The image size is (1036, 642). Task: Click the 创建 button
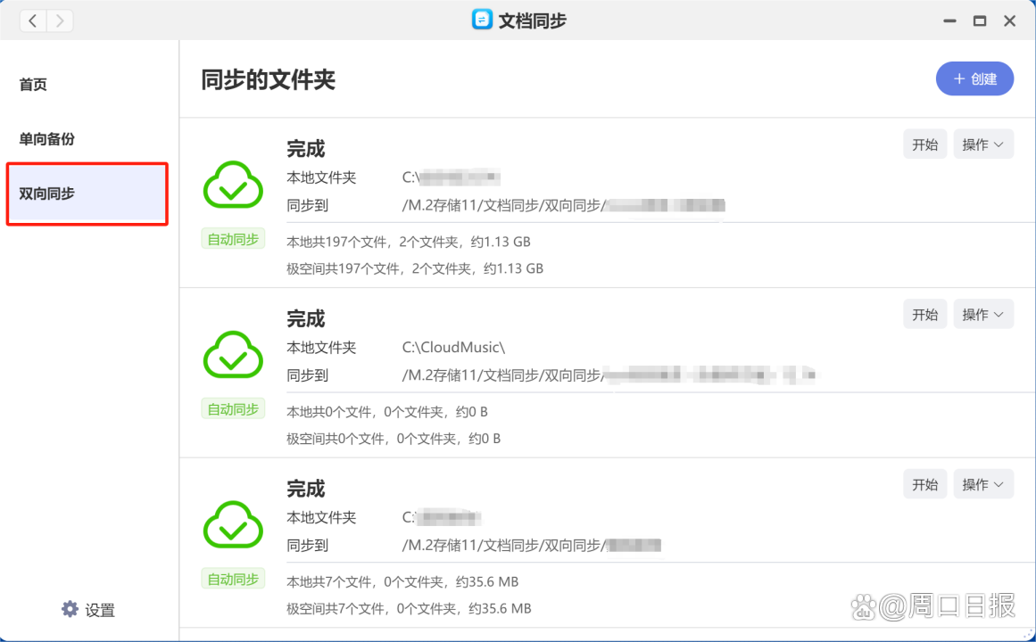pyautogui.click(x=974, y=78)
